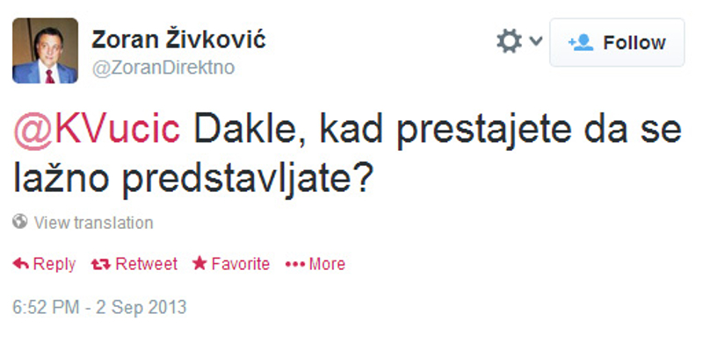Mark the tweet as Favorite
The width and height of the screenshot is (703, 356).
231,264
